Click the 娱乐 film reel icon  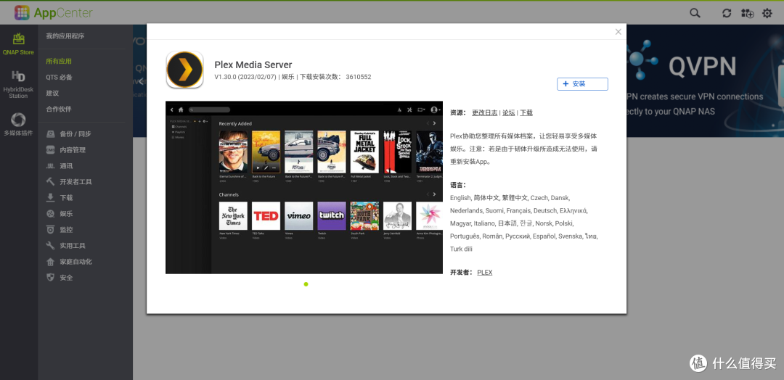pyautogui.click(x=50, y=214)
